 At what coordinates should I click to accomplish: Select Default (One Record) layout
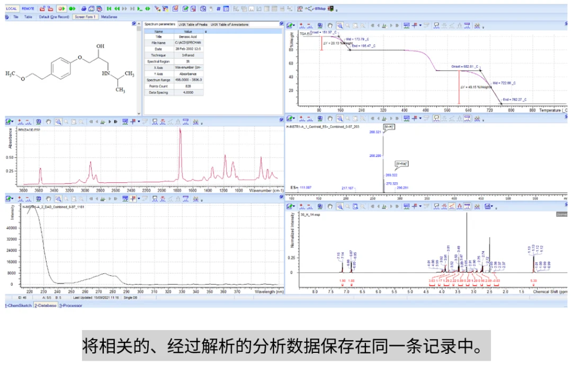coord(54,17)
